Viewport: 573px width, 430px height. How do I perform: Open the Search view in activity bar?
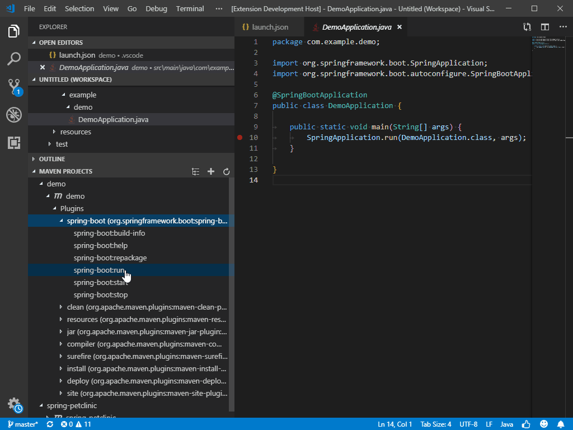coord(14,58)
